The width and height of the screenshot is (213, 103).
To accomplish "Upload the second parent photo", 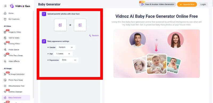I will [80, 25].
